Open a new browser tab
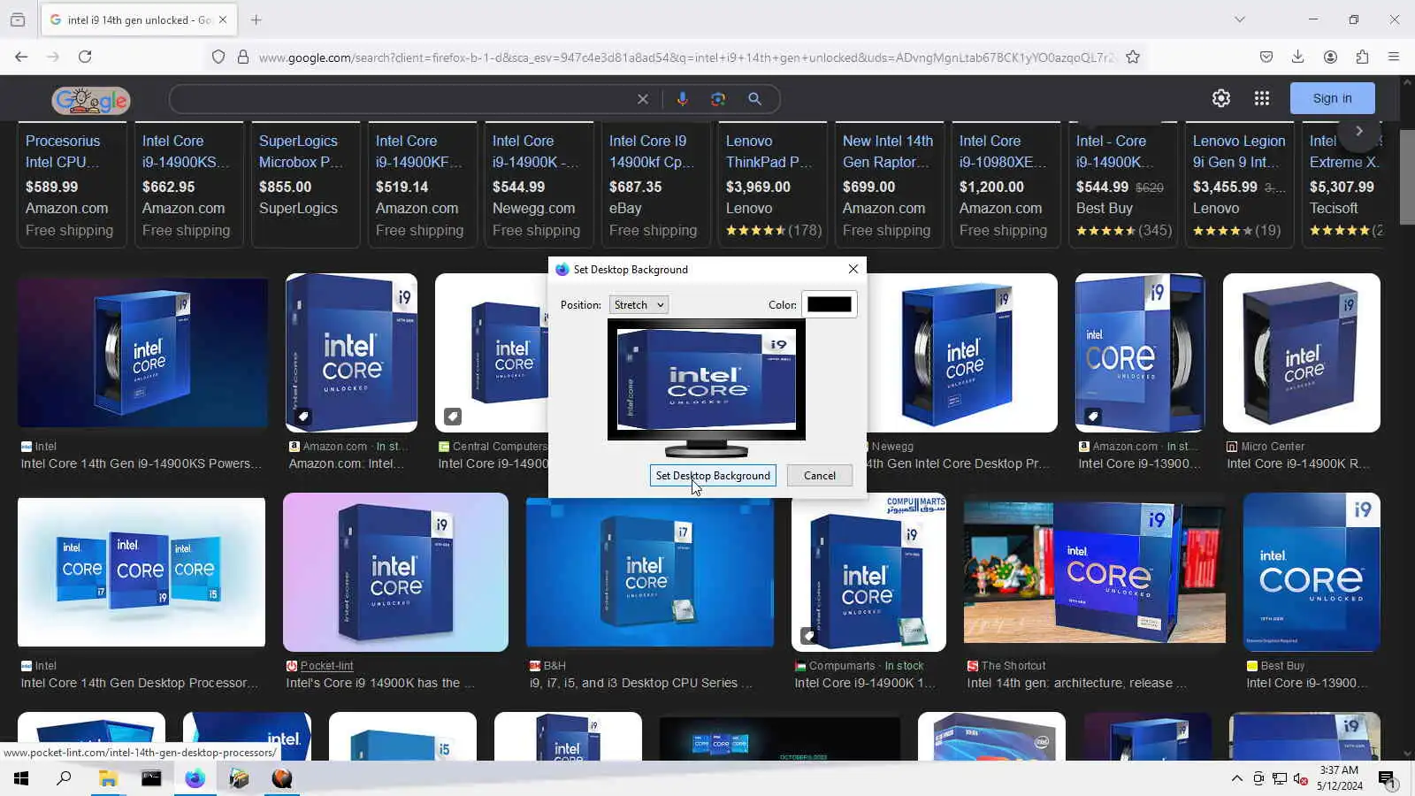The width and height of the screenshot is (1415, 796). click(256, 19)
